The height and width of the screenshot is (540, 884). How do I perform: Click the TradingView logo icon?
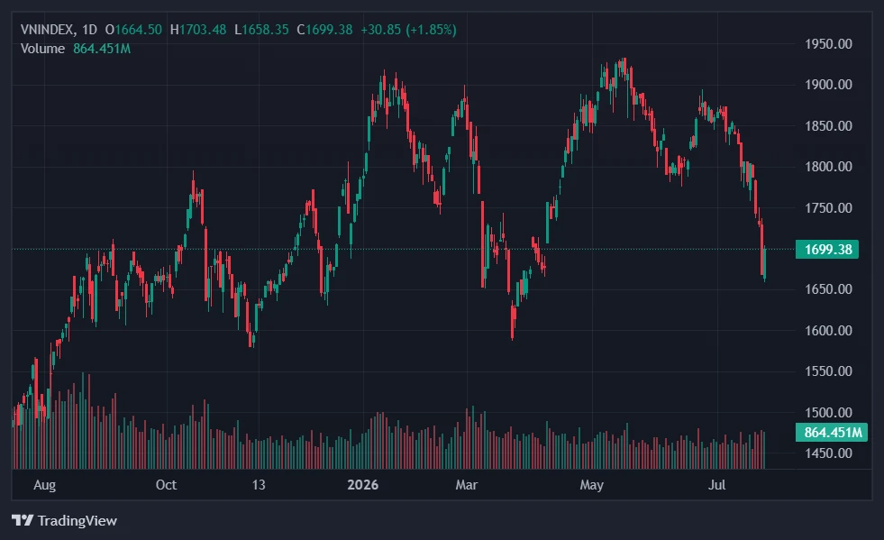[x=23, y=520]
